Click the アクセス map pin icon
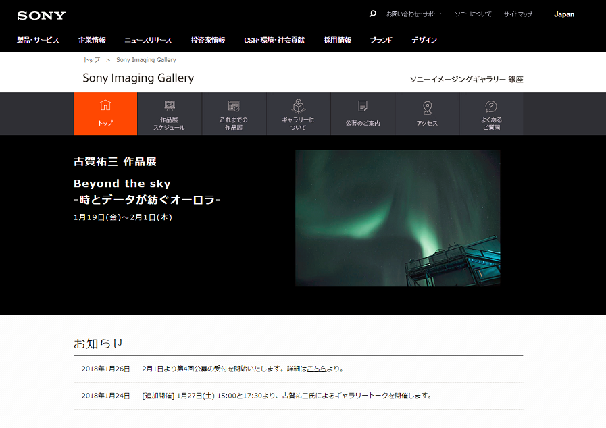 click(x=427, y=108)
